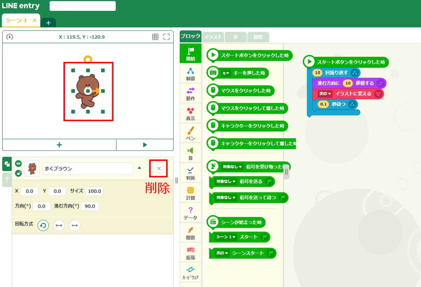This screenshot has height=287, width=421.
Task: Choose left-right flip rotation mode
Action: coord(59,225)
